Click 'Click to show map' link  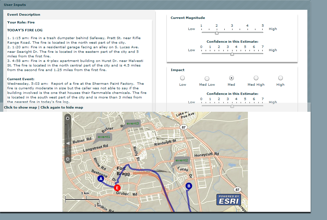pyautogui.click(x=20, y=108)
